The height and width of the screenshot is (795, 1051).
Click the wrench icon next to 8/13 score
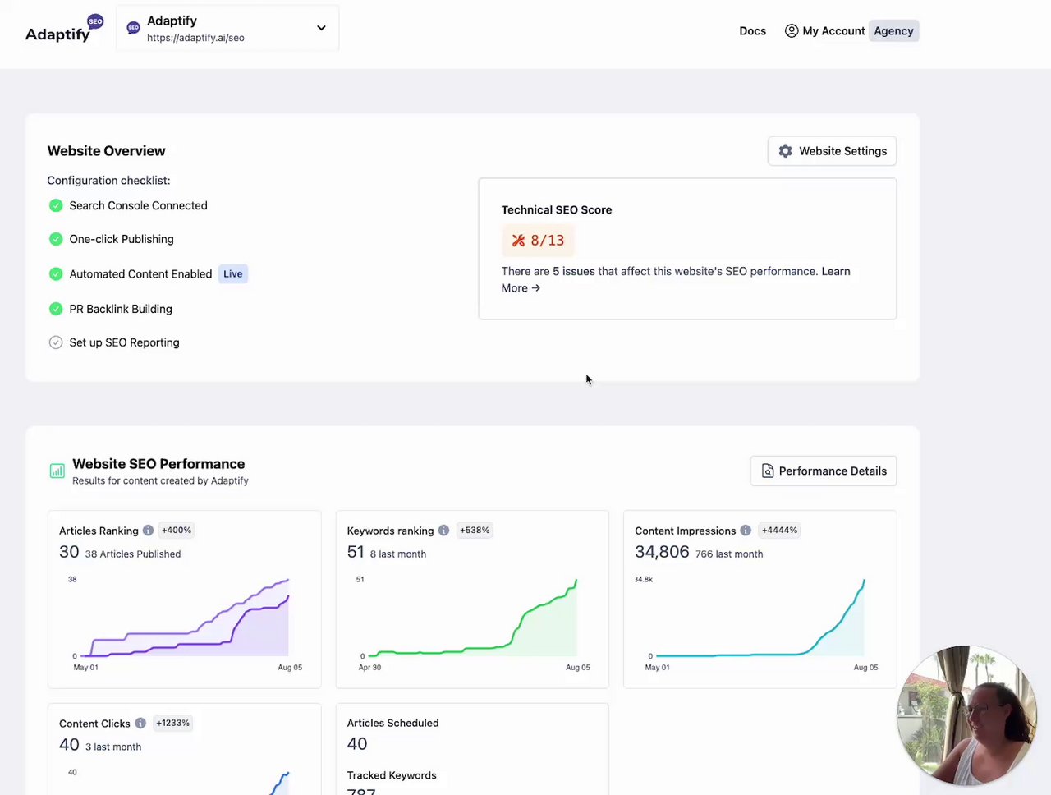click(x=518, y=241)
